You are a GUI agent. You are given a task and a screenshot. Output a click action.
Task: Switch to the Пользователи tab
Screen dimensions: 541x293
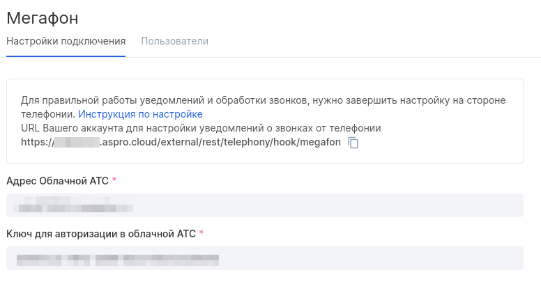tap(174, 41)
